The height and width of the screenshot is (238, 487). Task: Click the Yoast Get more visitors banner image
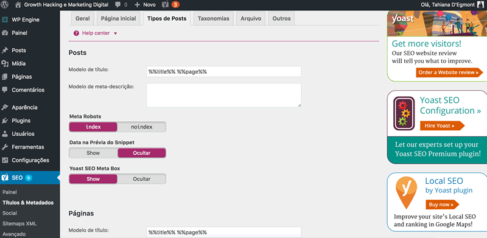pyautogui.click(x=436, y=23)
